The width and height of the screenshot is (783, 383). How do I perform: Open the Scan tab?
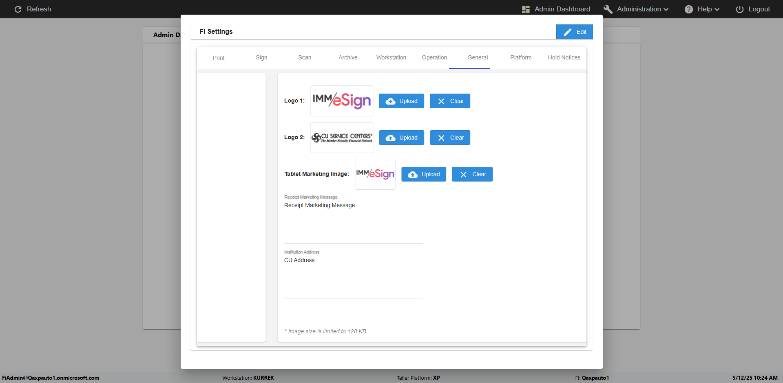coord(305,58)
